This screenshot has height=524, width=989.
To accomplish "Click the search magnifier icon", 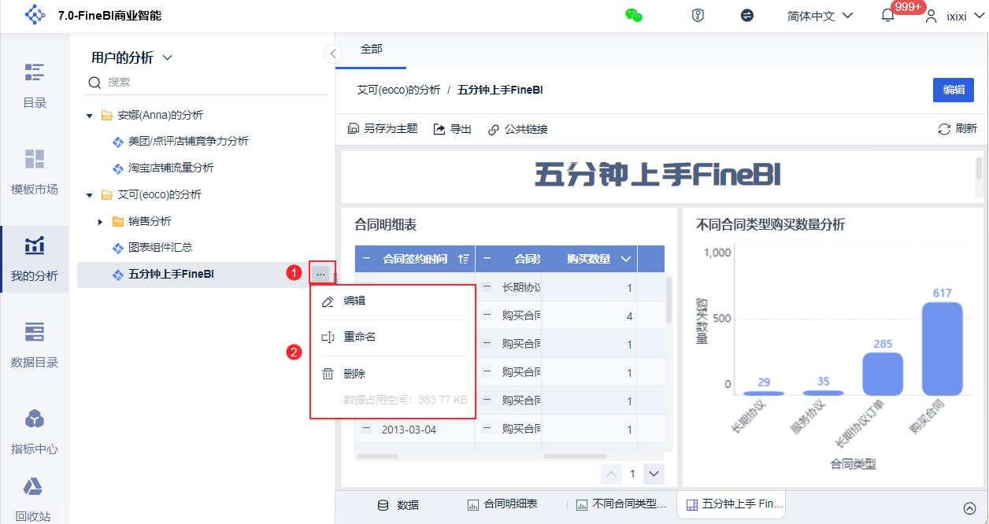I will tap(94, 83).
